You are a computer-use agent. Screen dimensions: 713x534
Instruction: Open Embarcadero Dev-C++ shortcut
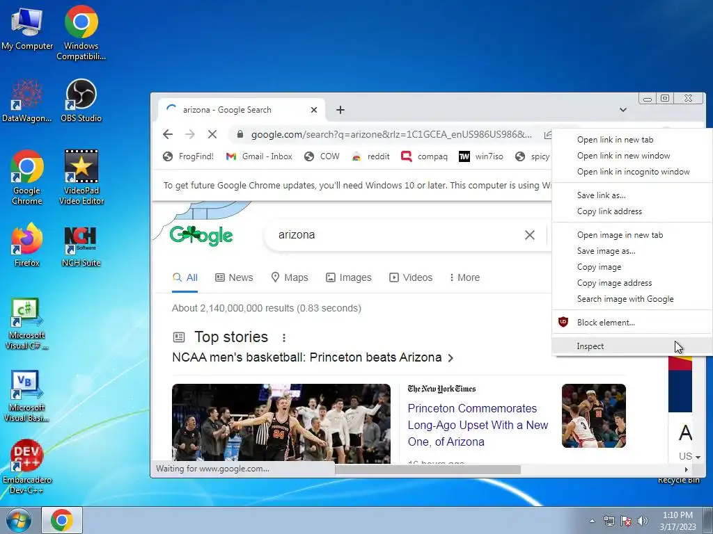coord(27,467)
